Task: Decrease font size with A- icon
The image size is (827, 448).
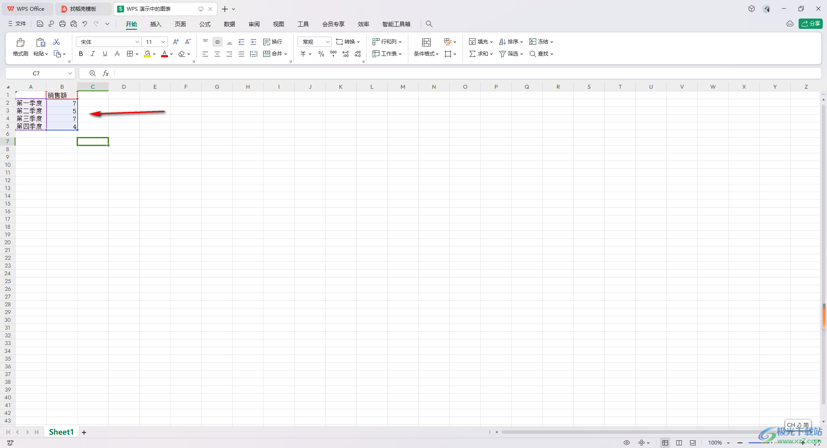Action: tap(188, 42)
